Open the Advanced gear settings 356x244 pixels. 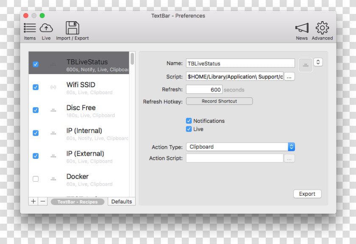322,31
